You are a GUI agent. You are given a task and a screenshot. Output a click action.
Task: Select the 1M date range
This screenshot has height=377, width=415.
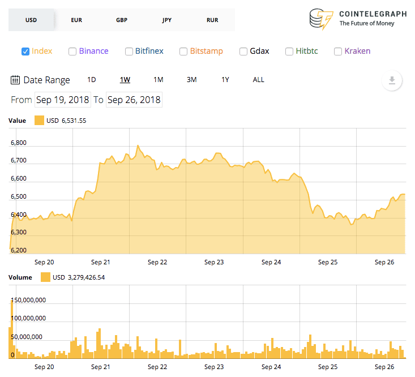pyautogui.click(x=159, y=80)
